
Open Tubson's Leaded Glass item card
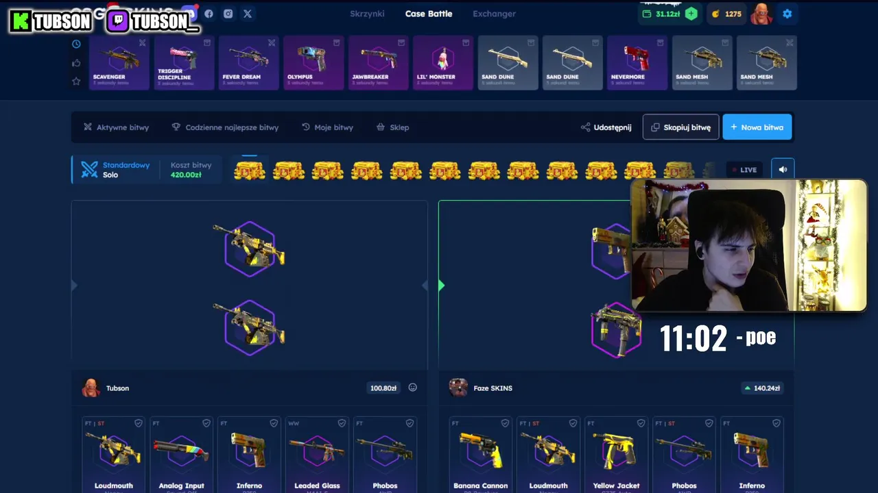[317, 455]
